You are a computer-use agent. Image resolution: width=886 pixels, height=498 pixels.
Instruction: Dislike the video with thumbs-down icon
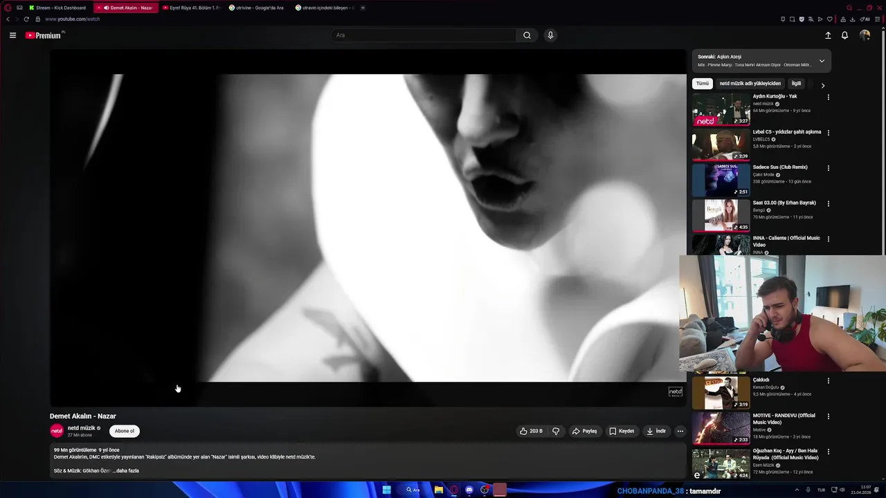pyautogui.click(x=556, y=431)
